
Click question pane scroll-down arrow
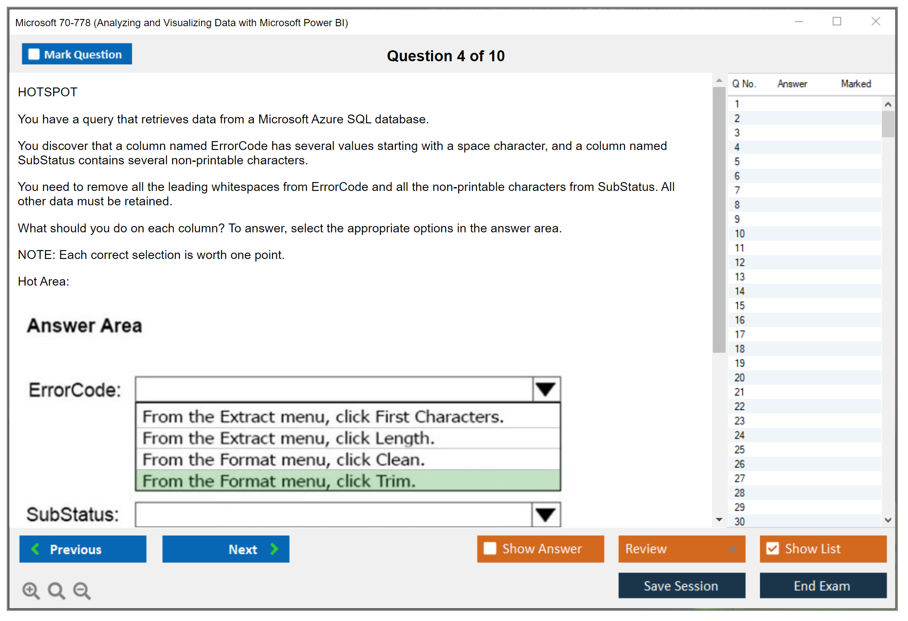[x=719, y=520]
